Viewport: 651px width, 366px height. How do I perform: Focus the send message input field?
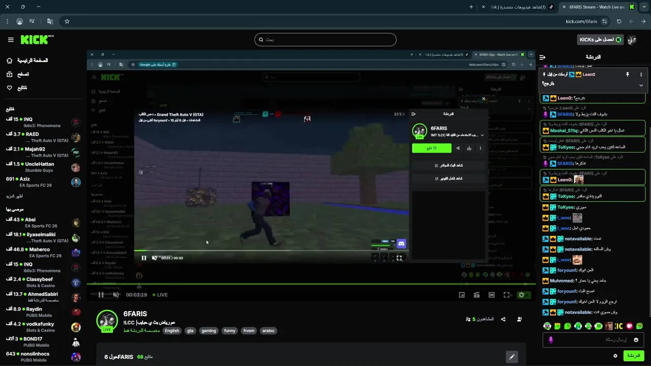tap(594, 340)
